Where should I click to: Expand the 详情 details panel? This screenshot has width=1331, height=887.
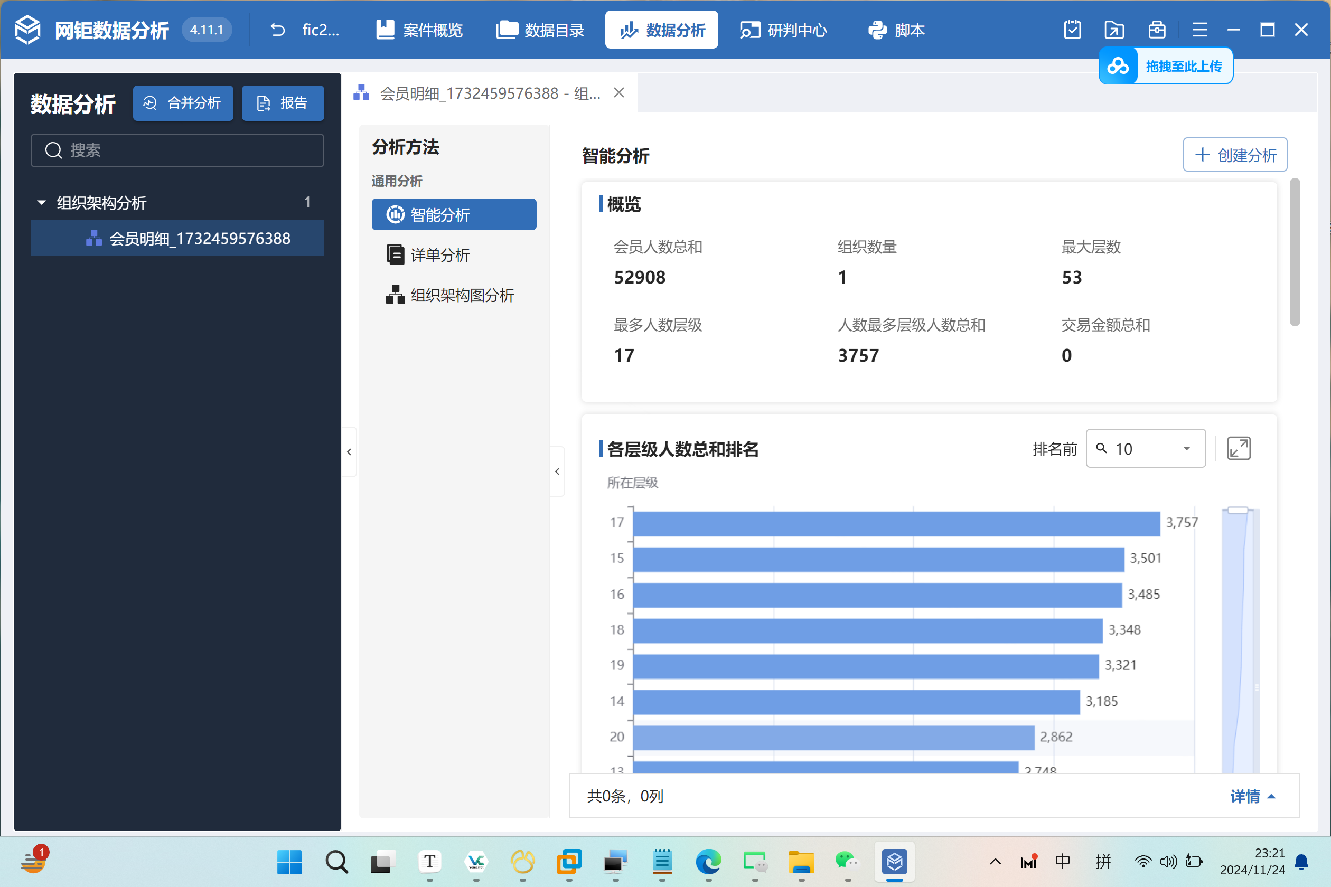[x=1252, y=797]
